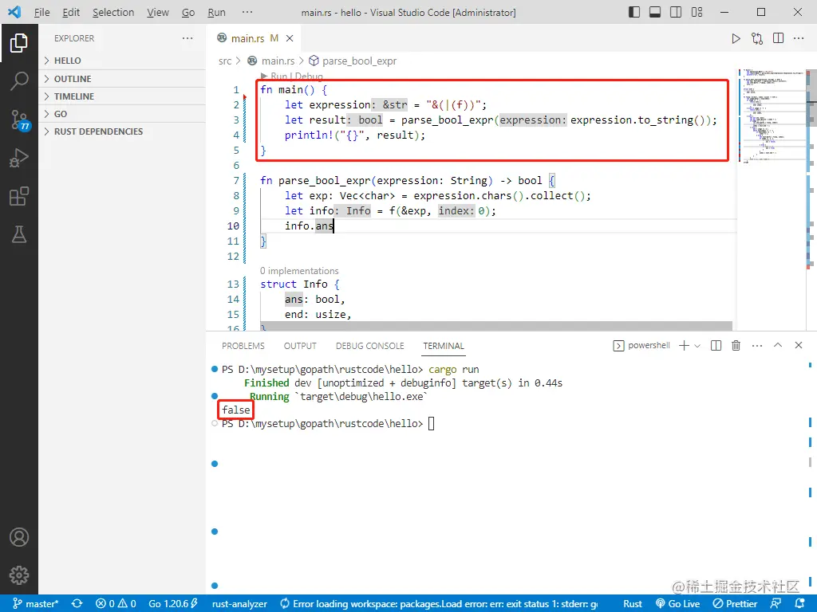This screenshot has width=817, height=612.
Task: Start Go Live server
Action: [x=677, y=604]
